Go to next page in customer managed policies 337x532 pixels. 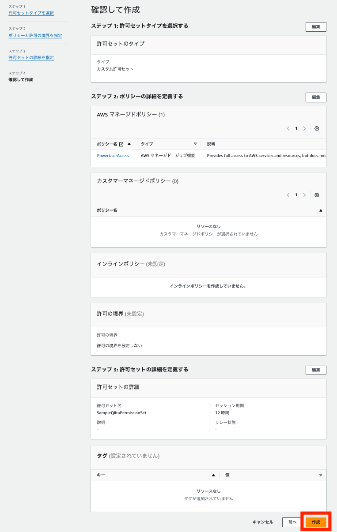pos(304,195)
